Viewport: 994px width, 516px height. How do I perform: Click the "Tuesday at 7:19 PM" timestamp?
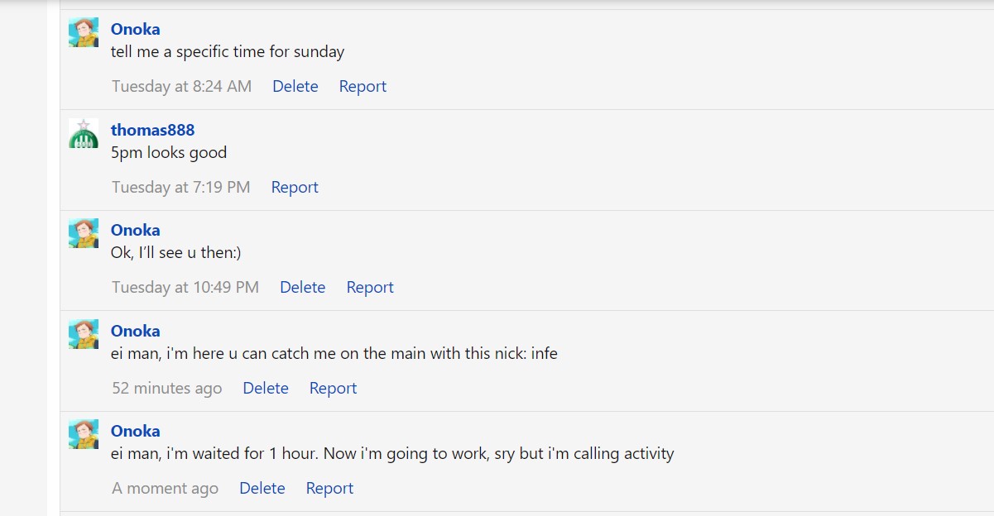[x=181, y=187]
